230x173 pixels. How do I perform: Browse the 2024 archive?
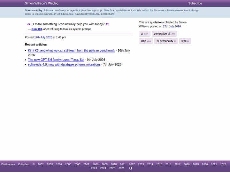(x=103, y=168)
